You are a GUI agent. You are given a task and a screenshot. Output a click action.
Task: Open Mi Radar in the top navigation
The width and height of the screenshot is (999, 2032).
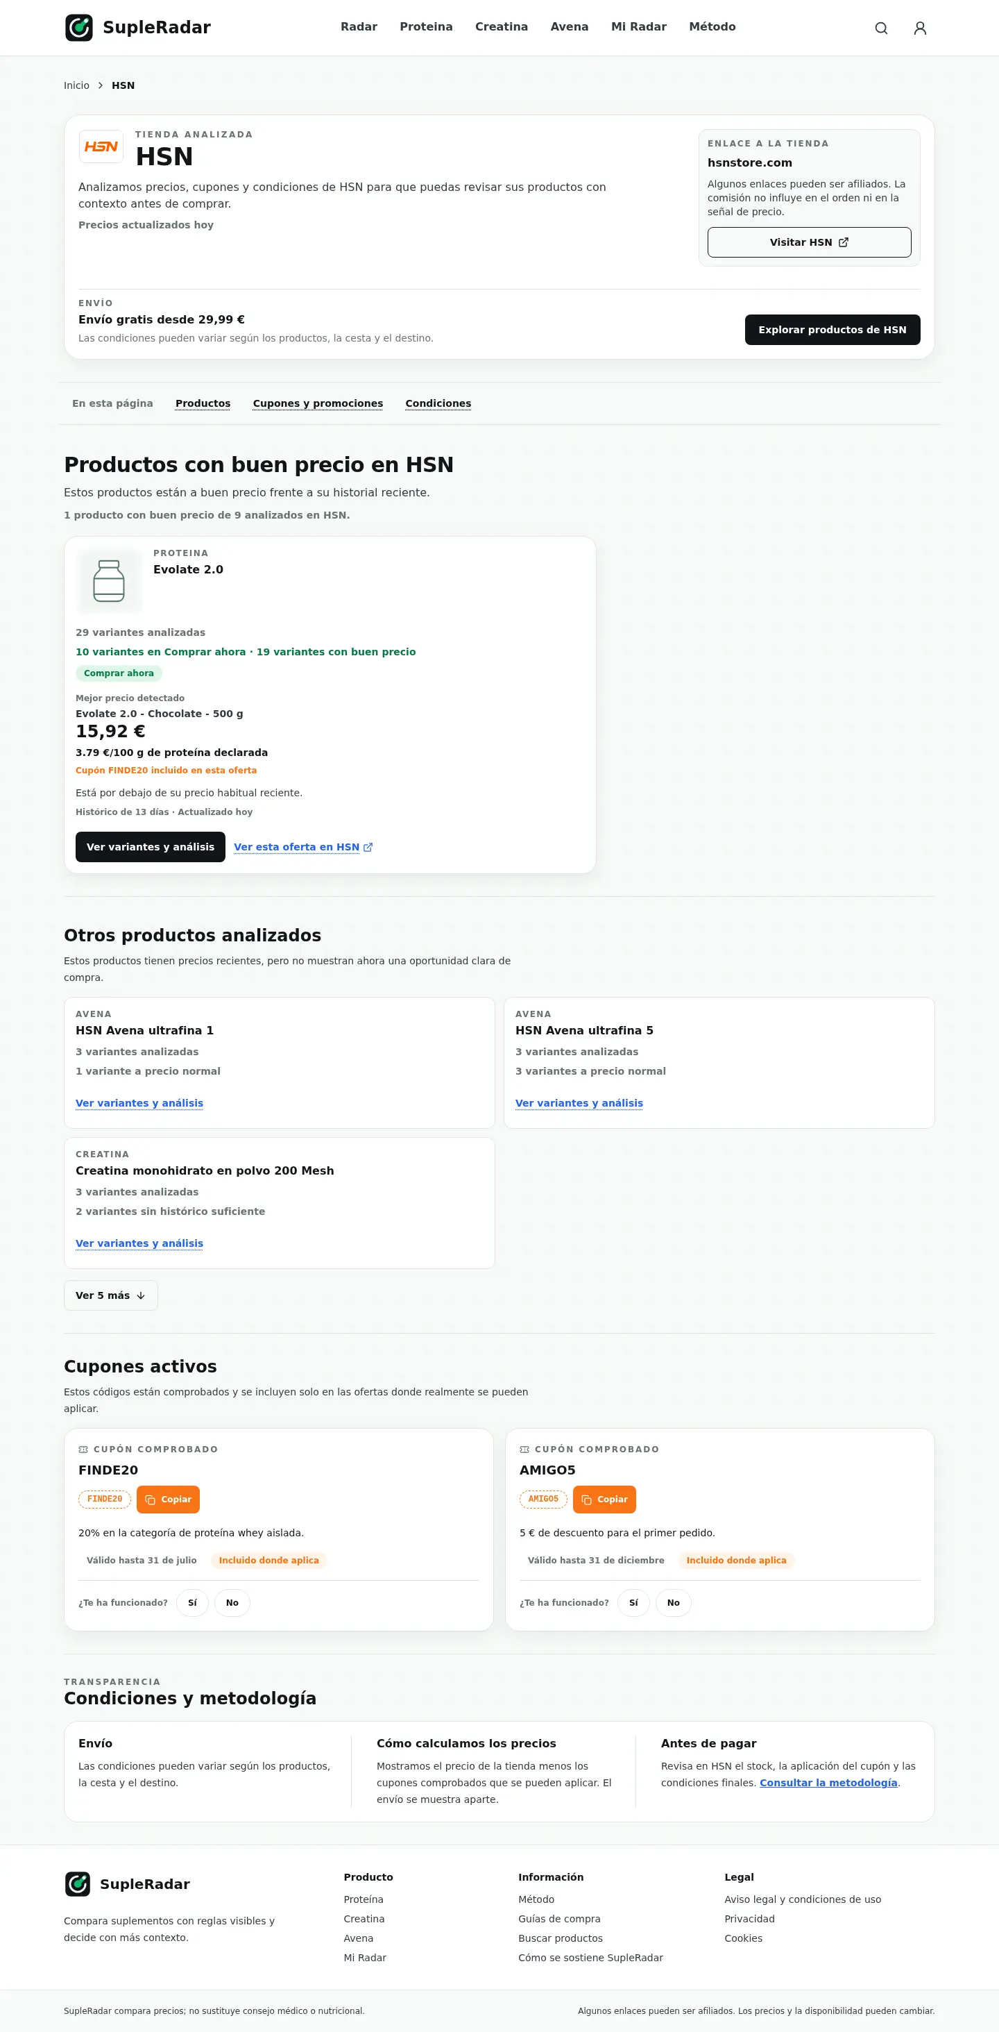pyautogui.click(x=639, y=27)
